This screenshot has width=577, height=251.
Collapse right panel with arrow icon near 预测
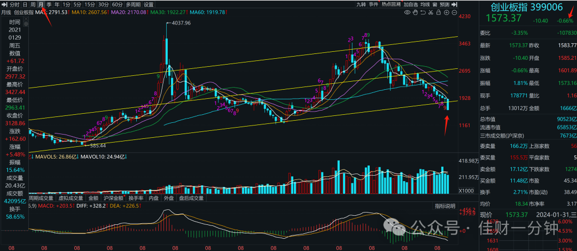[454, 4]
